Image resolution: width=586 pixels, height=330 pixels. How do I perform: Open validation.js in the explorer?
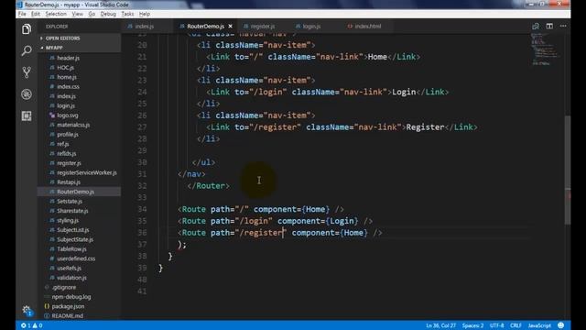click(x=71, y=278)
